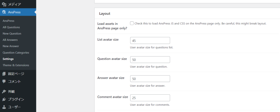Focus the List avatar size field
Screen dimensions: 280x112
pyautogui.click(x=150, y=41)
